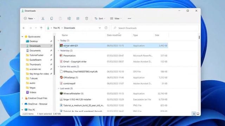Open Key things for video folder
Viewport: 225px width, 126px height.
[39, 74]
